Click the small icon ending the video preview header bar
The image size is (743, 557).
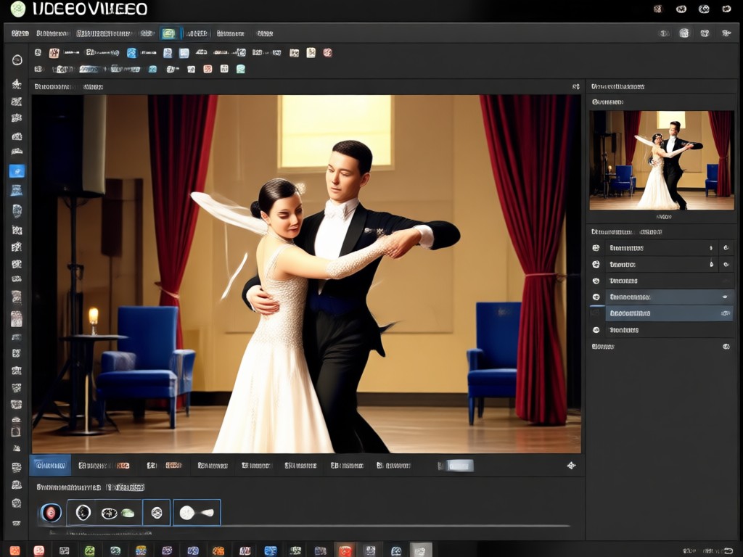575,87
